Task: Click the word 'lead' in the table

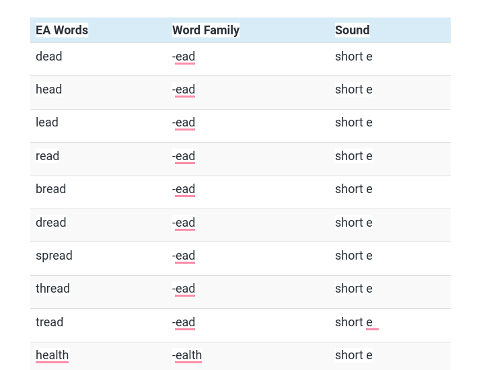Action: (47, 122)
